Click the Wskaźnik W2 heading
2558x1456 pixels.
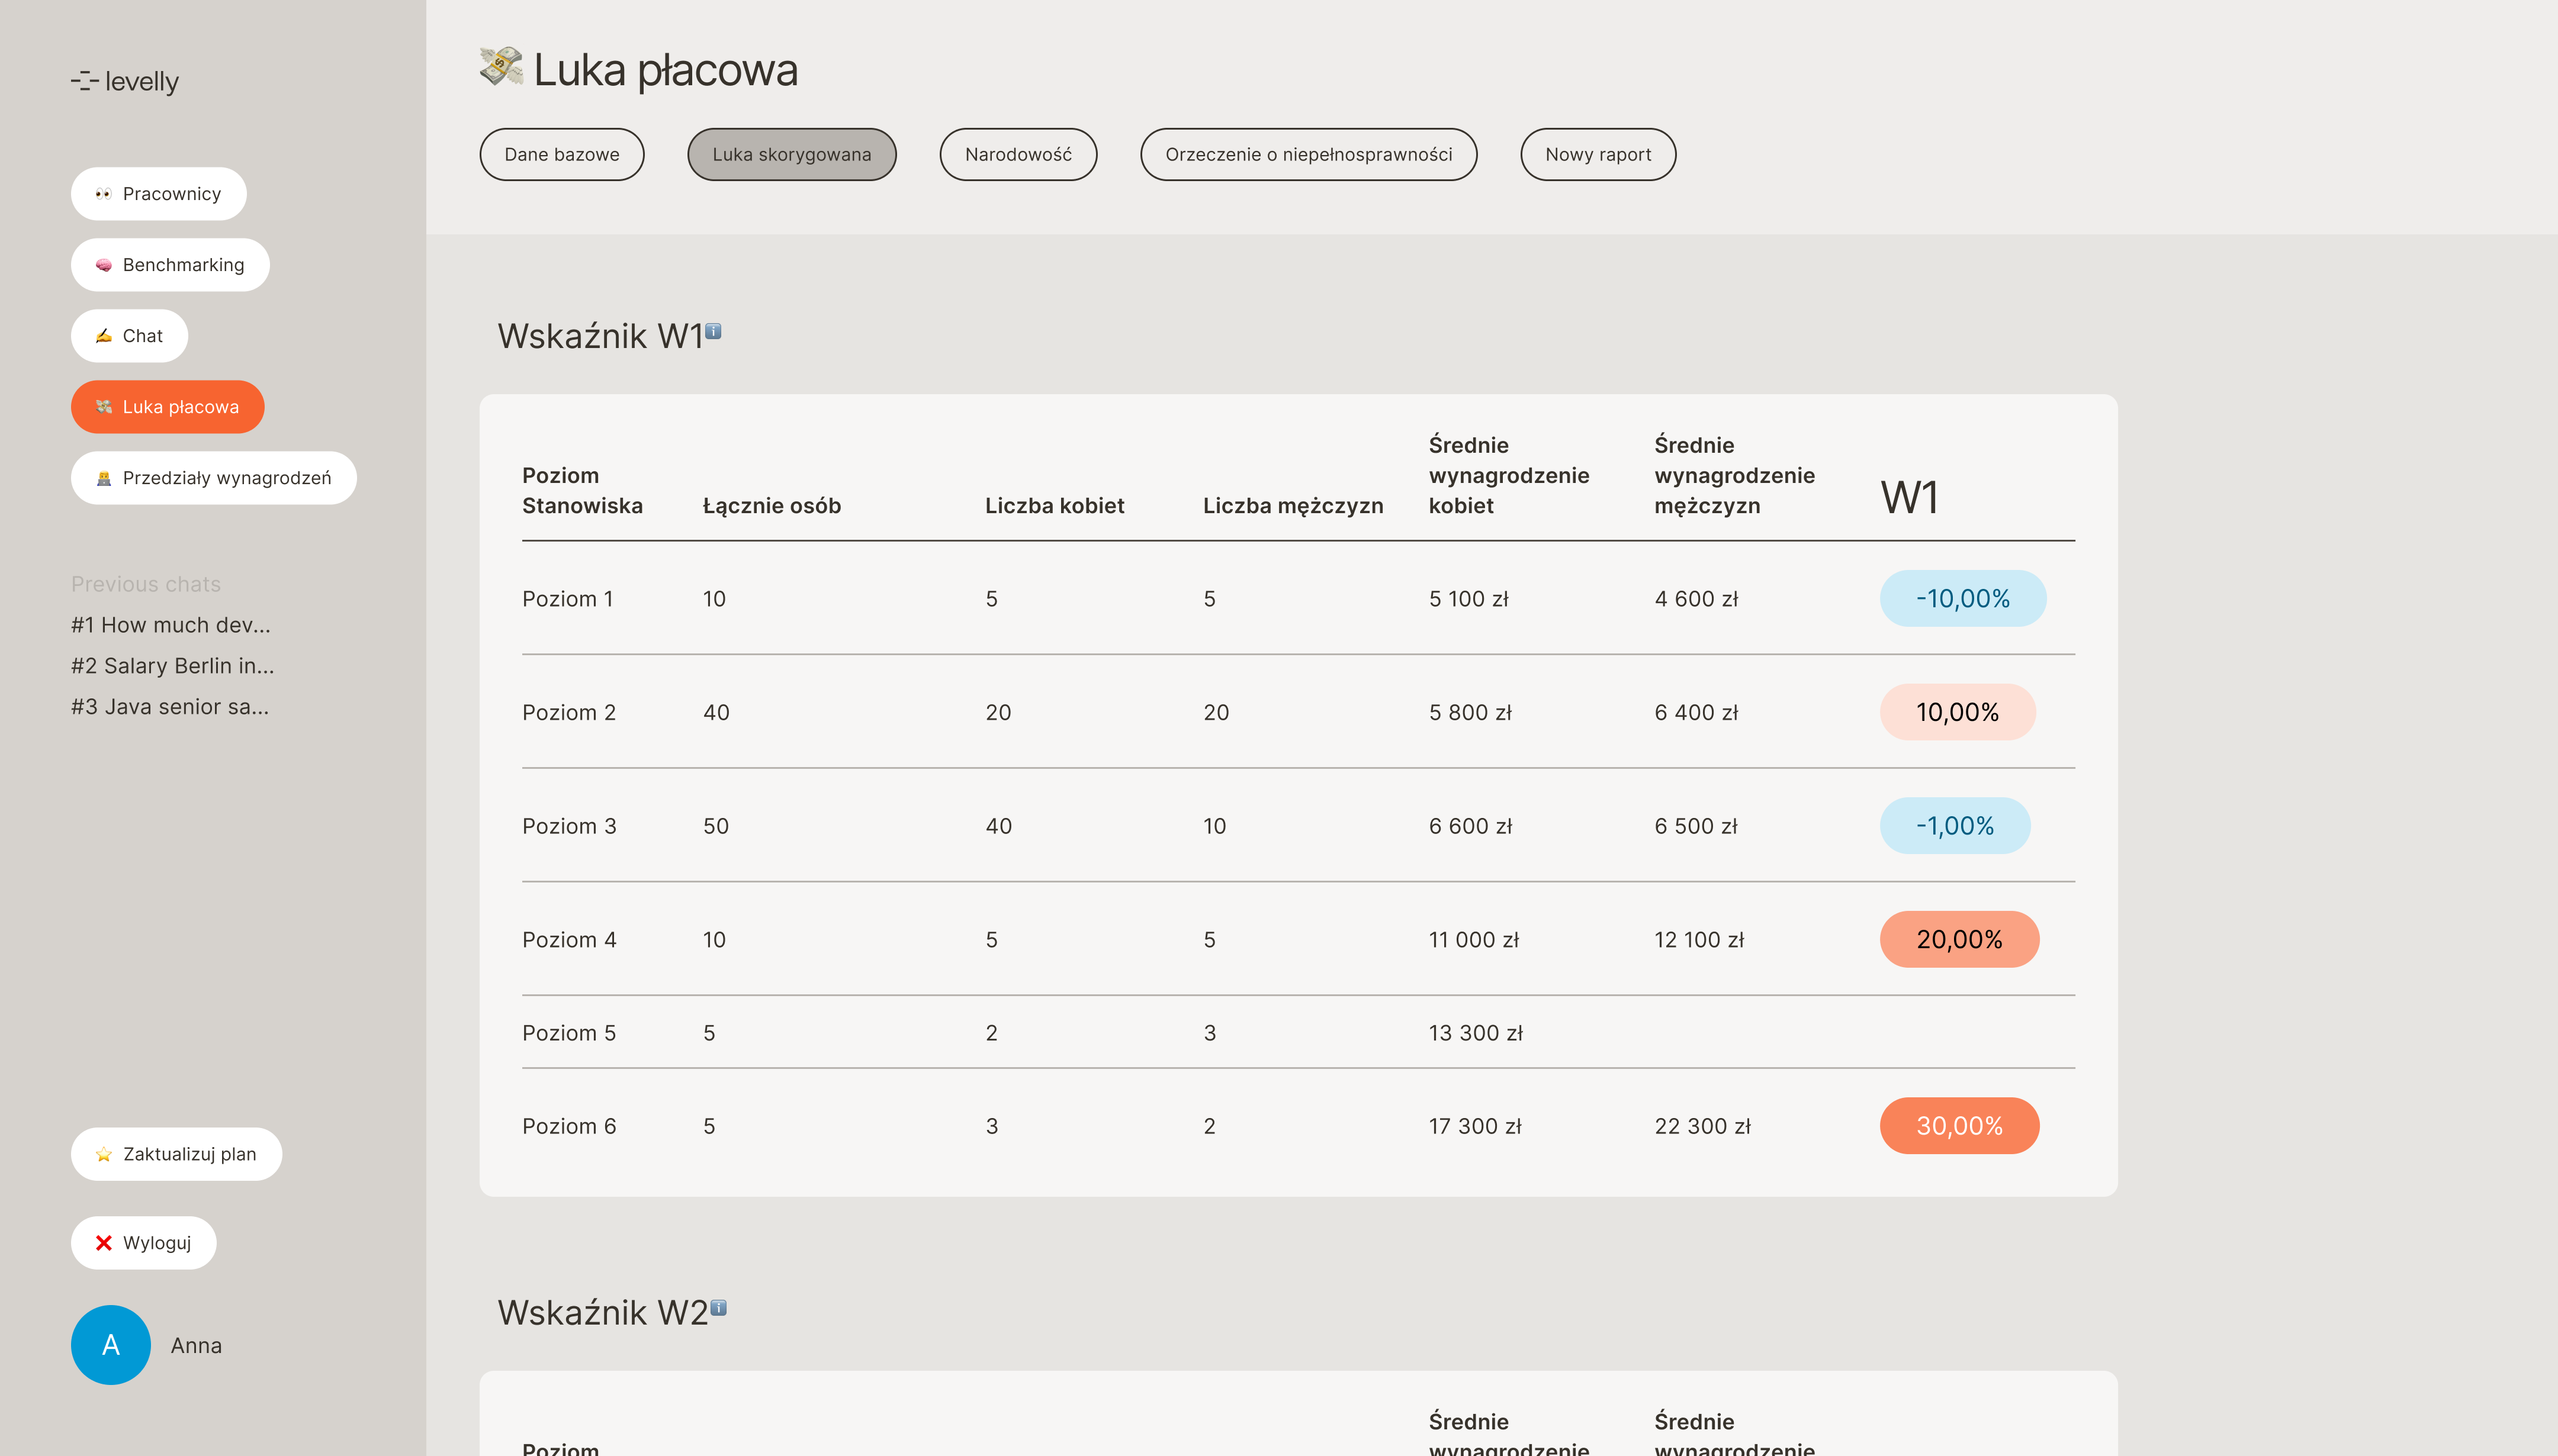[603, 1313]
